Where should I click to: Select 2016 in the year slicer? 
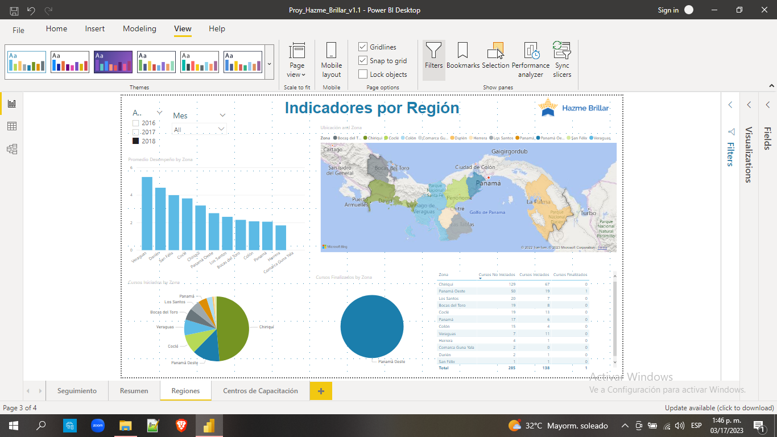(136, 123)
